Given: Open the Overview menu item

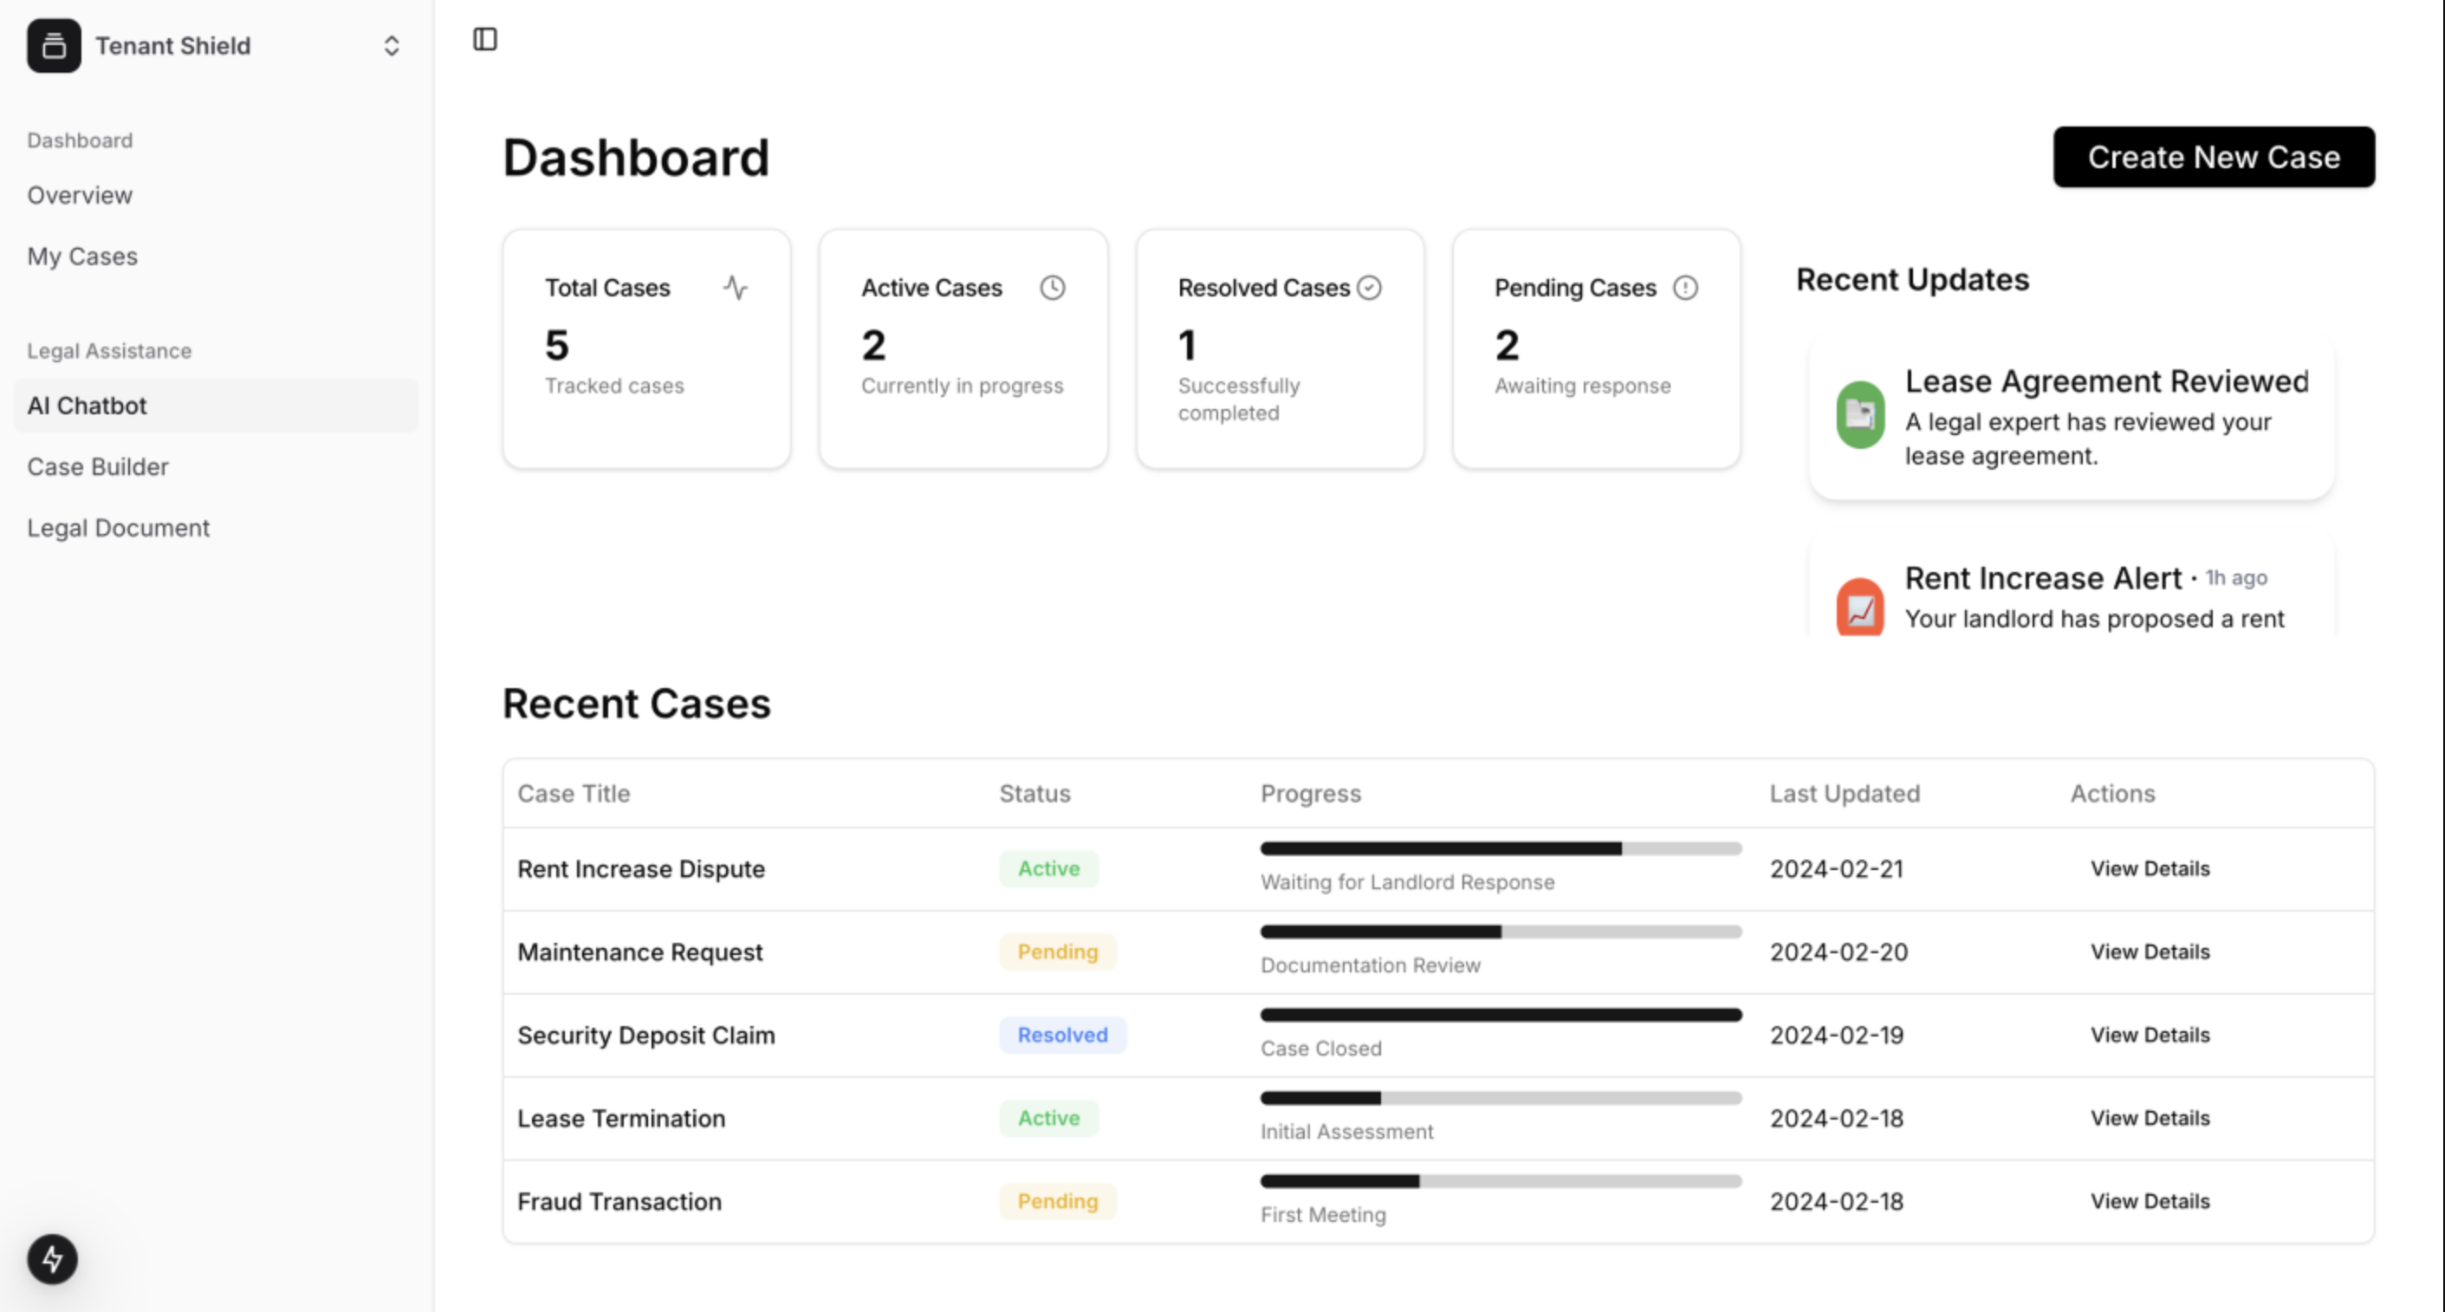Looking at the screenshot, I should click(80, 195).
